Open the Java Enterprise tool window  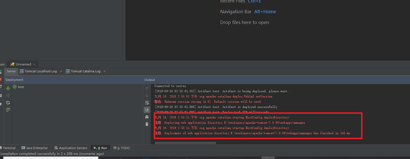[35, 148]
